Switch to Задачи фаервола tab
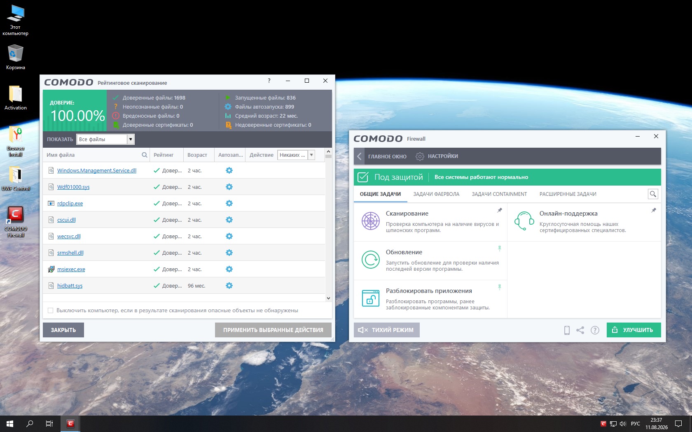Screen dimensions: 692x432 click(436, 194)
